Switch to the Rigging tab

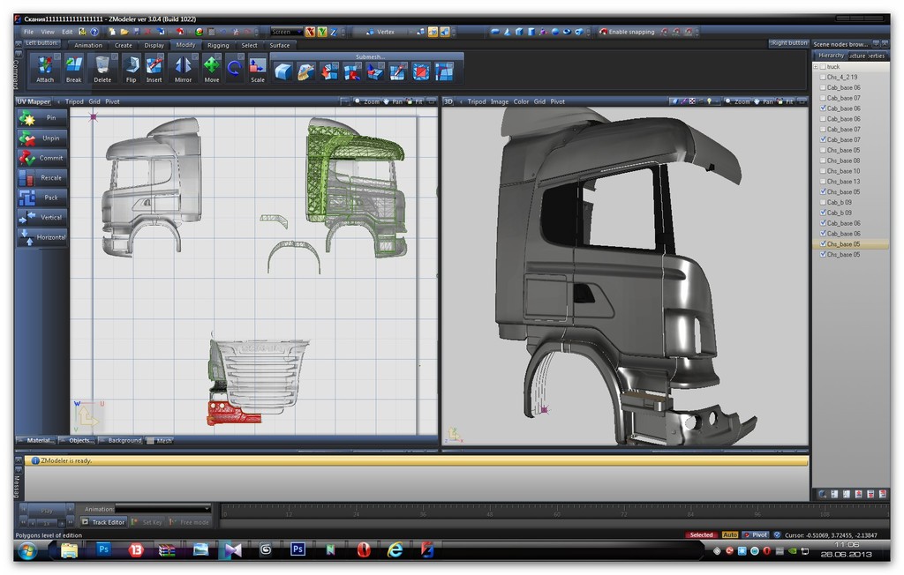[x=218, y=45]
